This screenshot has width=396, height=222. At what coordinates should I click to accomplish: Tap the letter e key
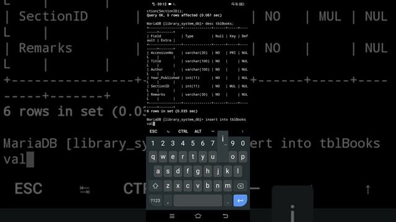pyautogui.click(x=173, y=157)
